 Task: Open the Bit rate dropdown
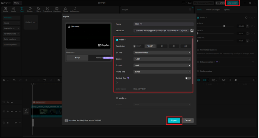click(162, 53)
